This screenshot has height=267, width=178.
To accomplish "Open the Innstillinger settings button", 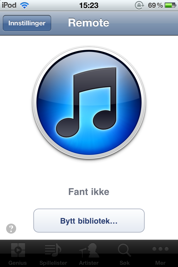I will point(27,23).
